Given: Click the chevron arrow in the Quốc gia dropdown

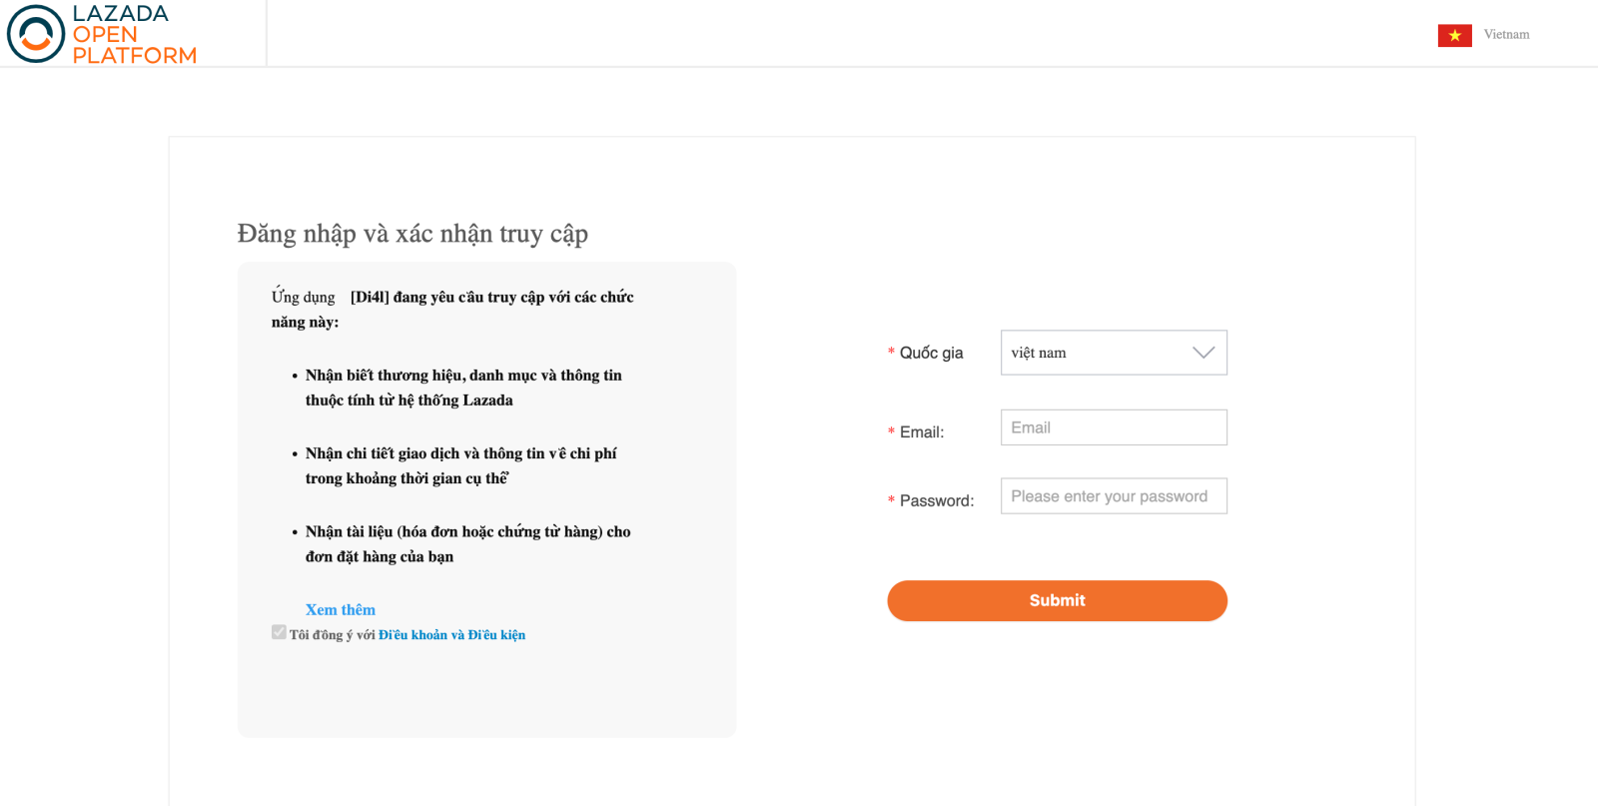Looking at the screenshot, I should 1203,353.
